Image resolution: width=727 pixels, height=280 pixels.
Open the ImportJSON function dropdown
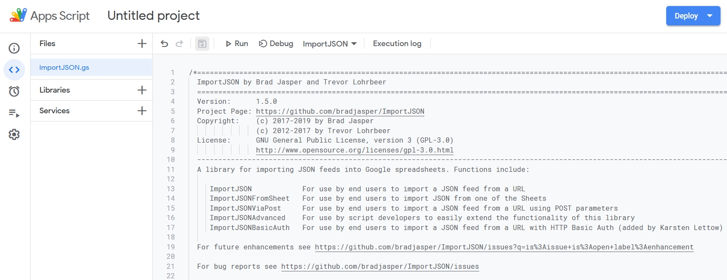click(330, 44)
